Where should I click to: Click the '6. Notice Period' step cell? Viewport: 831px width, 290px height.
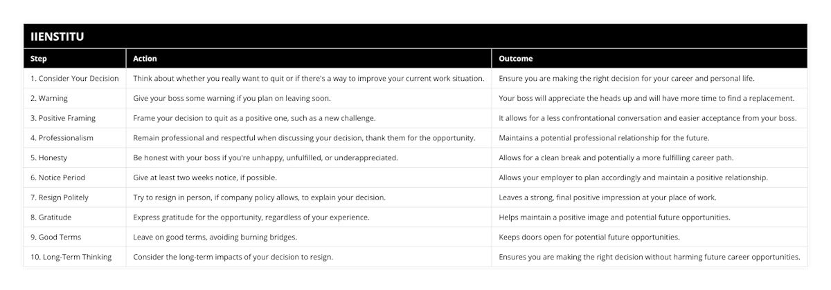(x=58, y=177)
